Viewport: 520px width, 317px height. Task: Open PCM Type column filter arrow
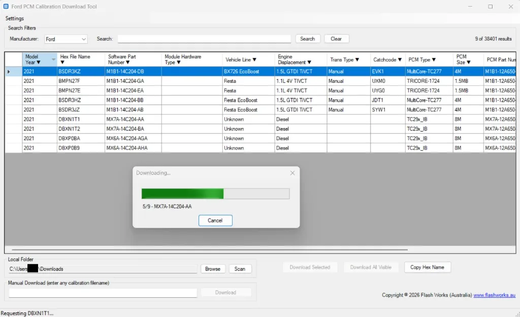[434, 60]
